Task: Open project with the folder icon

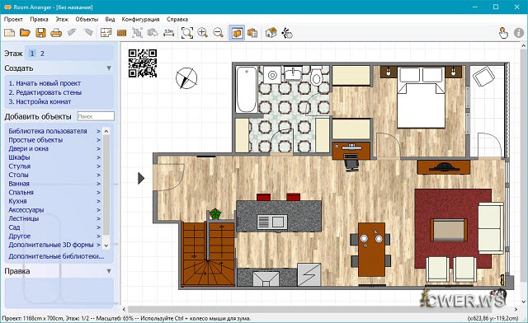Action: [x=25, y=33]
